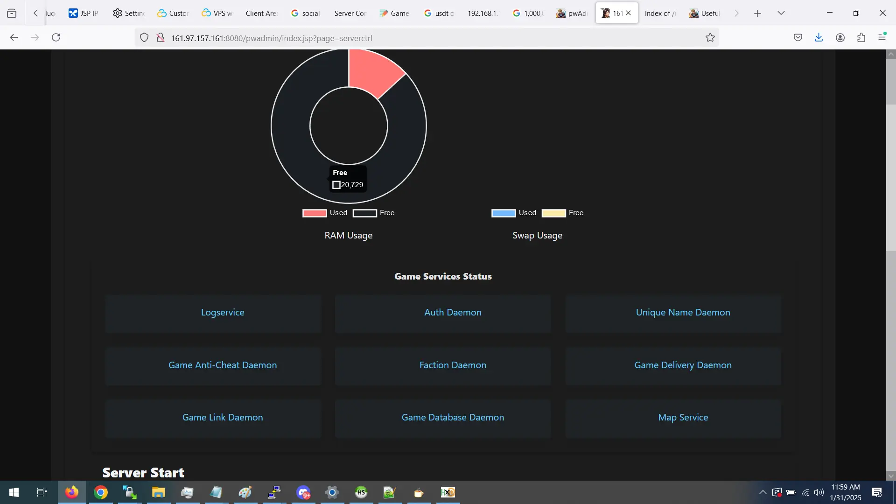Image resolution: width=896 pixels, height=504 pixels.
Task: Open Firefox in the Windows taskbar
Action: (x=72, y=492)
